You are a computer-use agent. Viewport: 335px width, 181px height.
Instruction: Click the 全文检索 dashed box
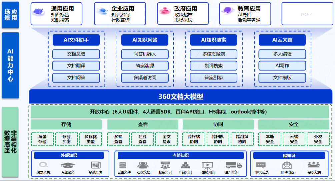click(167, 139)
